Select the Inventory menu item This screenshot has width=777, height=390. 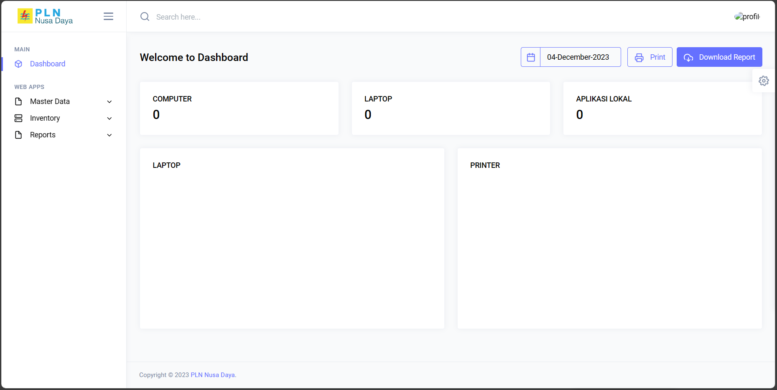point(45,118)
